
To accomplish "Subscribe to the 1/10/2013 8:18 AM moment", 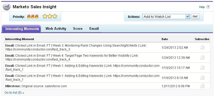I will pyautogui.click(x=202, y=78).
